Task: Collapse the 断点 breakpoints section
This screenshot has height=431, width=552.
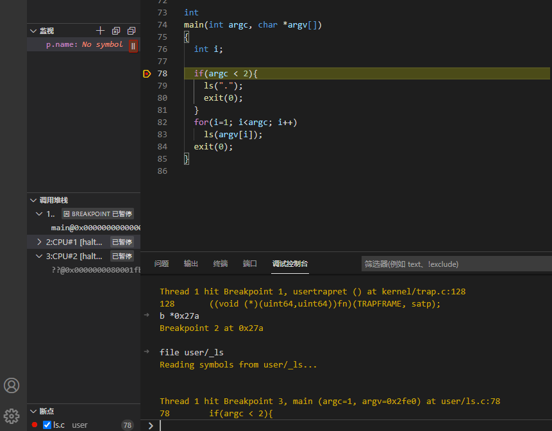Action: [x=33, y=411]
